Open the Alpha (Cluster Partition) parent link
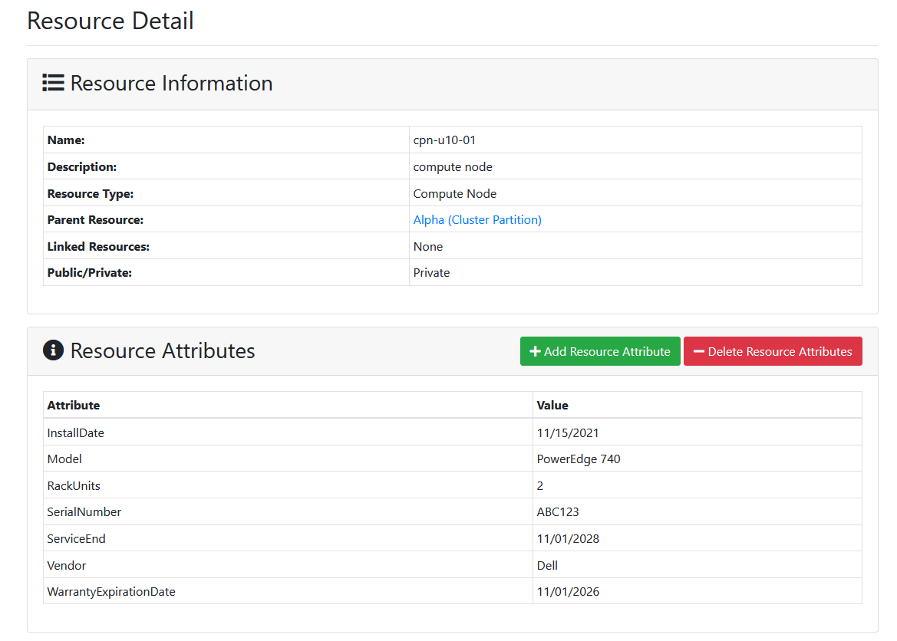897x641 pixels. click(477, 219)
